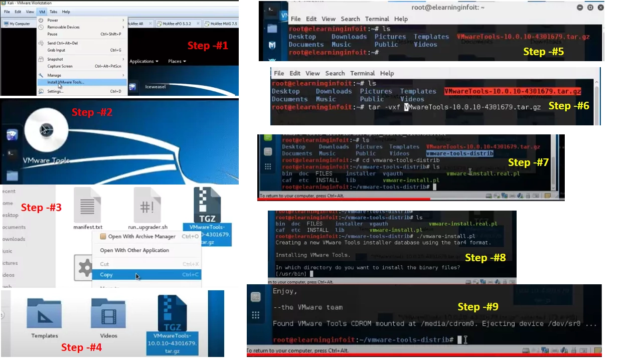
Task: Open the Applications dropdown in Kali panel
Action: 144,61
